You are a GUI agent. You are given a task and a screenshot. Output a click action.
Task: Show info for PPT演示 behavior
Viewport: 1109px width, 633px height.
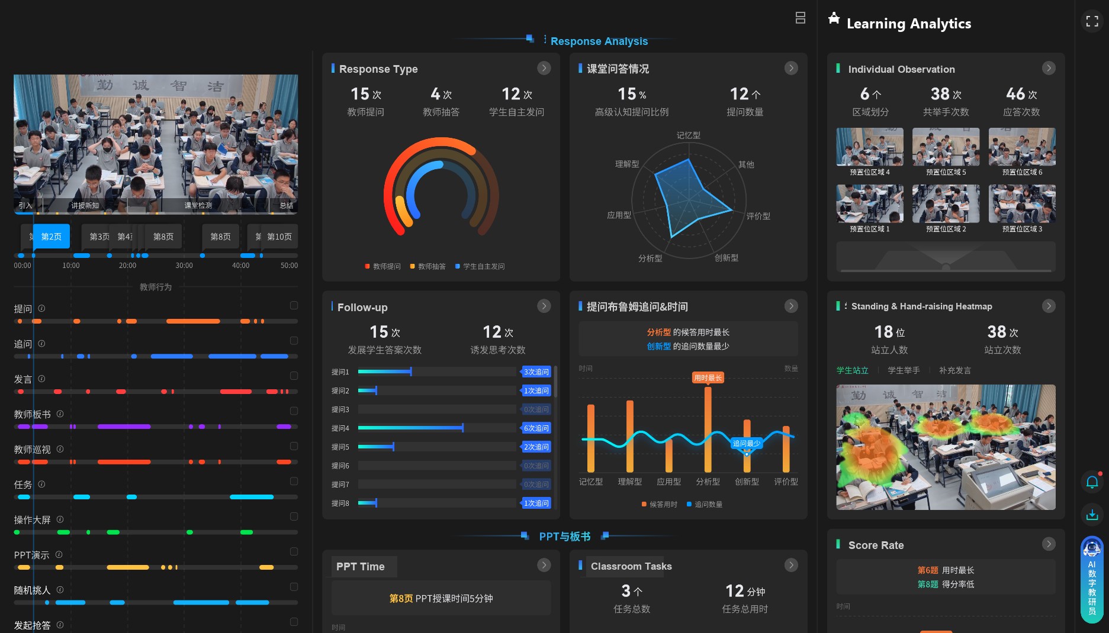coord(59,554)
